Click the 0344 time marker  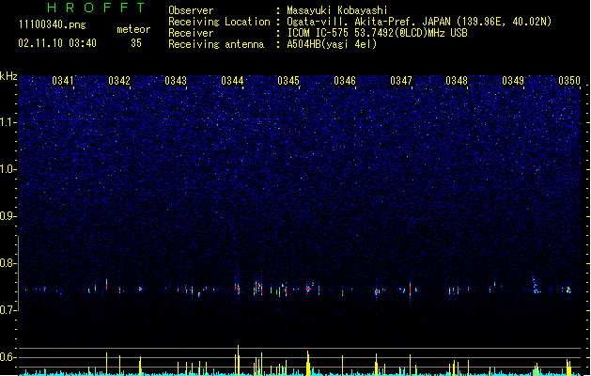[232, 81]
